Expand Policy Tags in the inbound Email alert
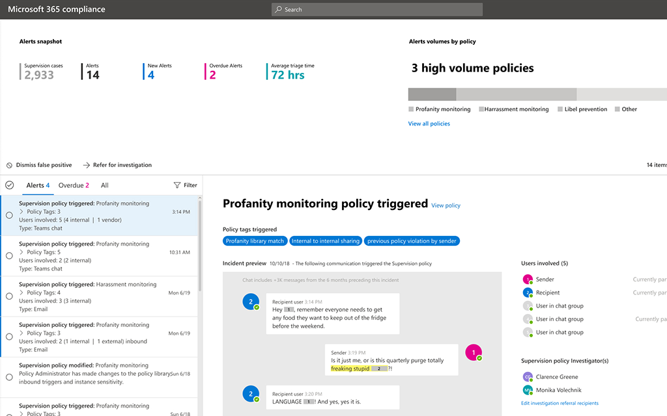The width and height of the screenshot is (667, 416). [x=21, y=333]
